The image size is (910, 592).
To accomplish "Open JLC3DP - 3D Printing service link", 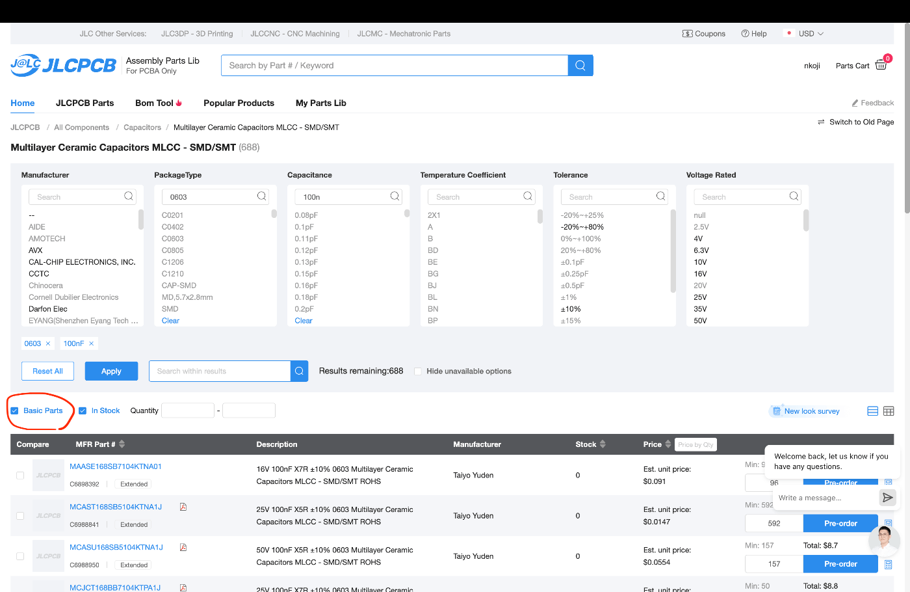I will tap(197, 34).
